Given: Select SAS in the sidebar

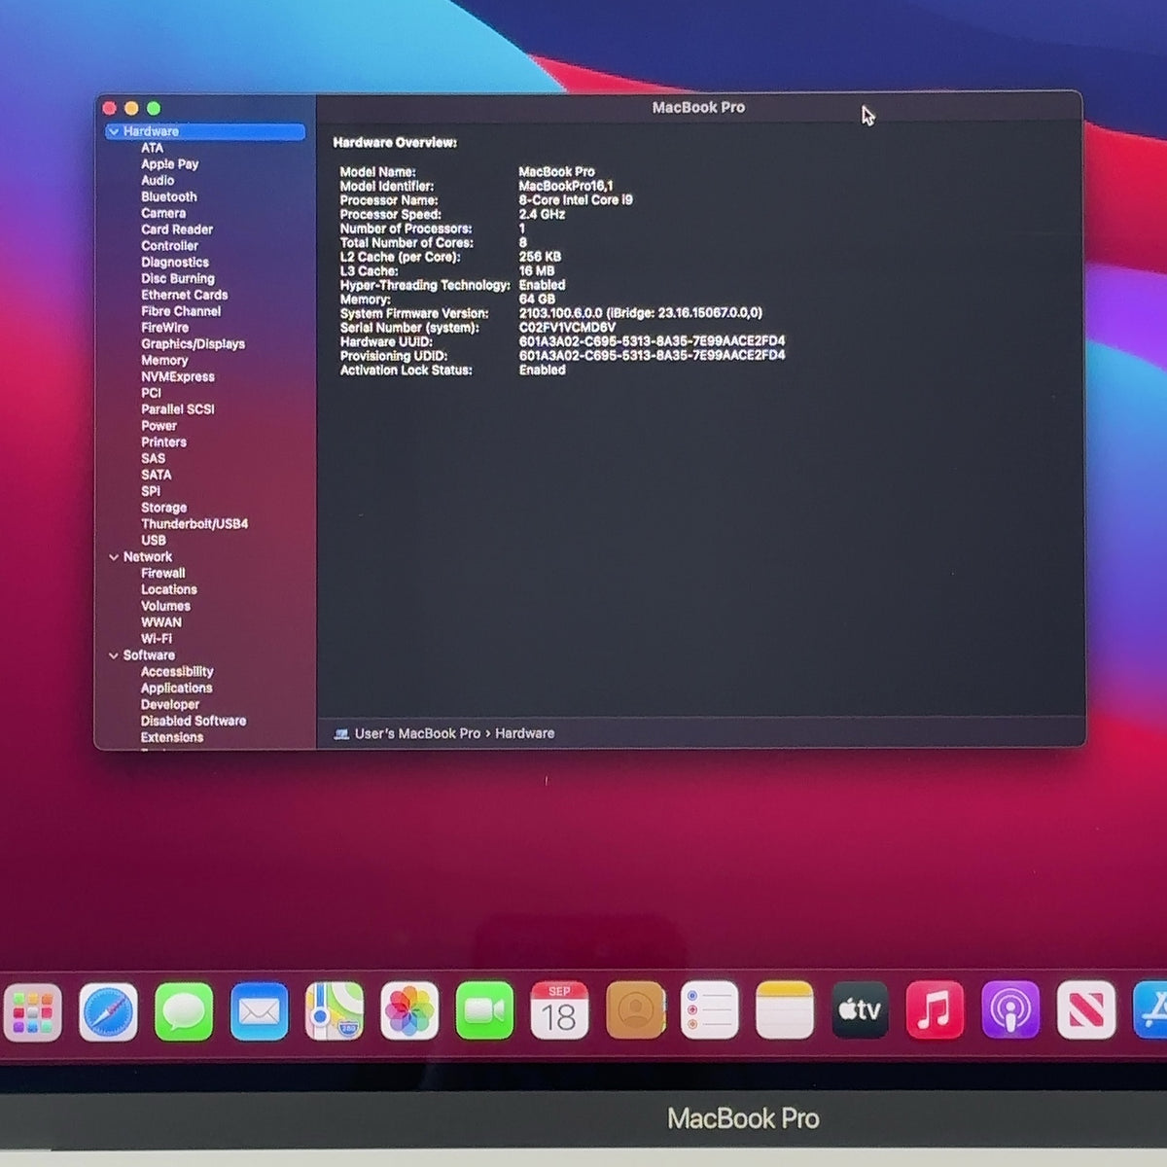Looking at the screenshot, I should coord(153,458).
